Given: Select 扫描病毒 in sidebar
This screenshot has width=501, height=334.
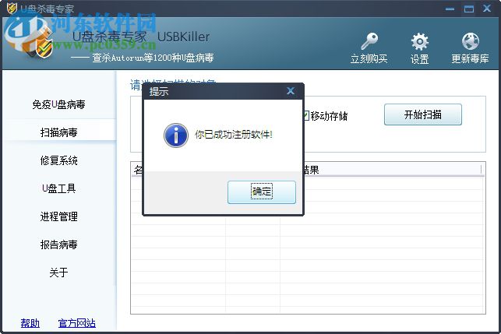Looking at the screenshot, I should tap(58, 132).
